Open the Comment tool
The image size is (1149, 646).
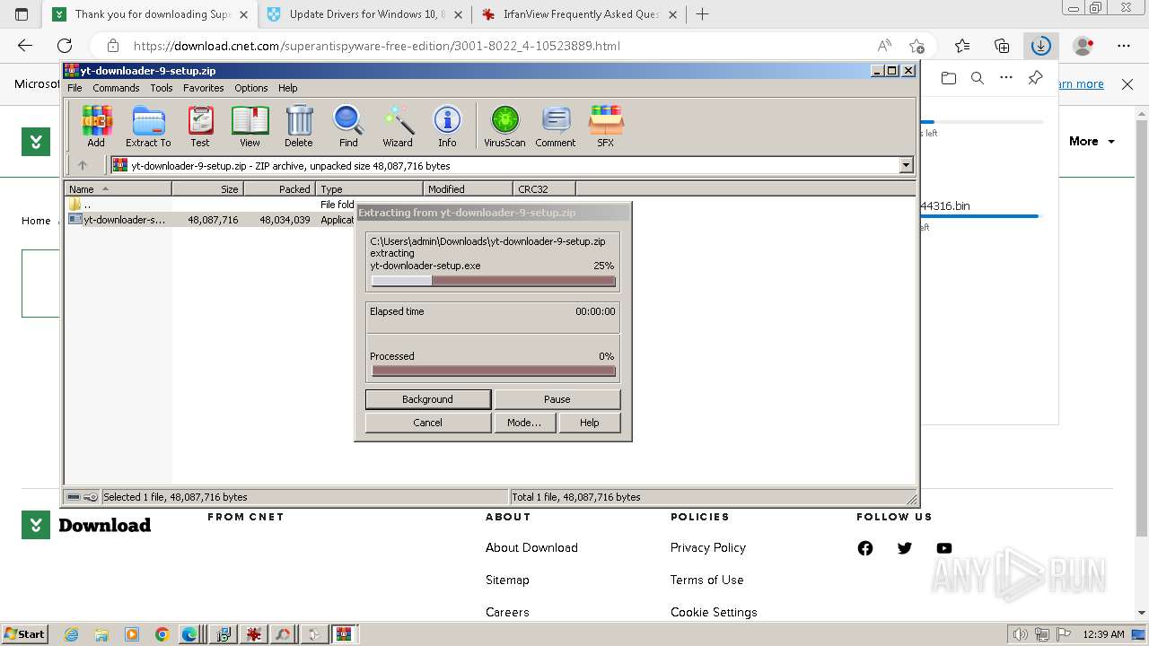click(x=556, y=127)
